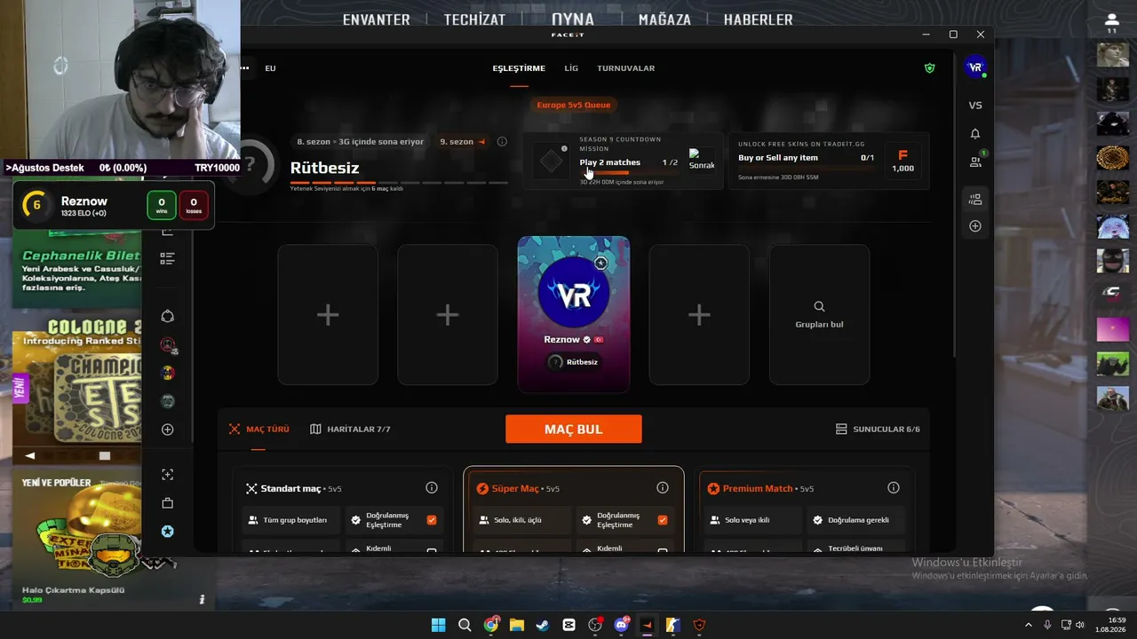Open the FACEIT notifications bell
1137x639 pixels.
coord(975,134)
